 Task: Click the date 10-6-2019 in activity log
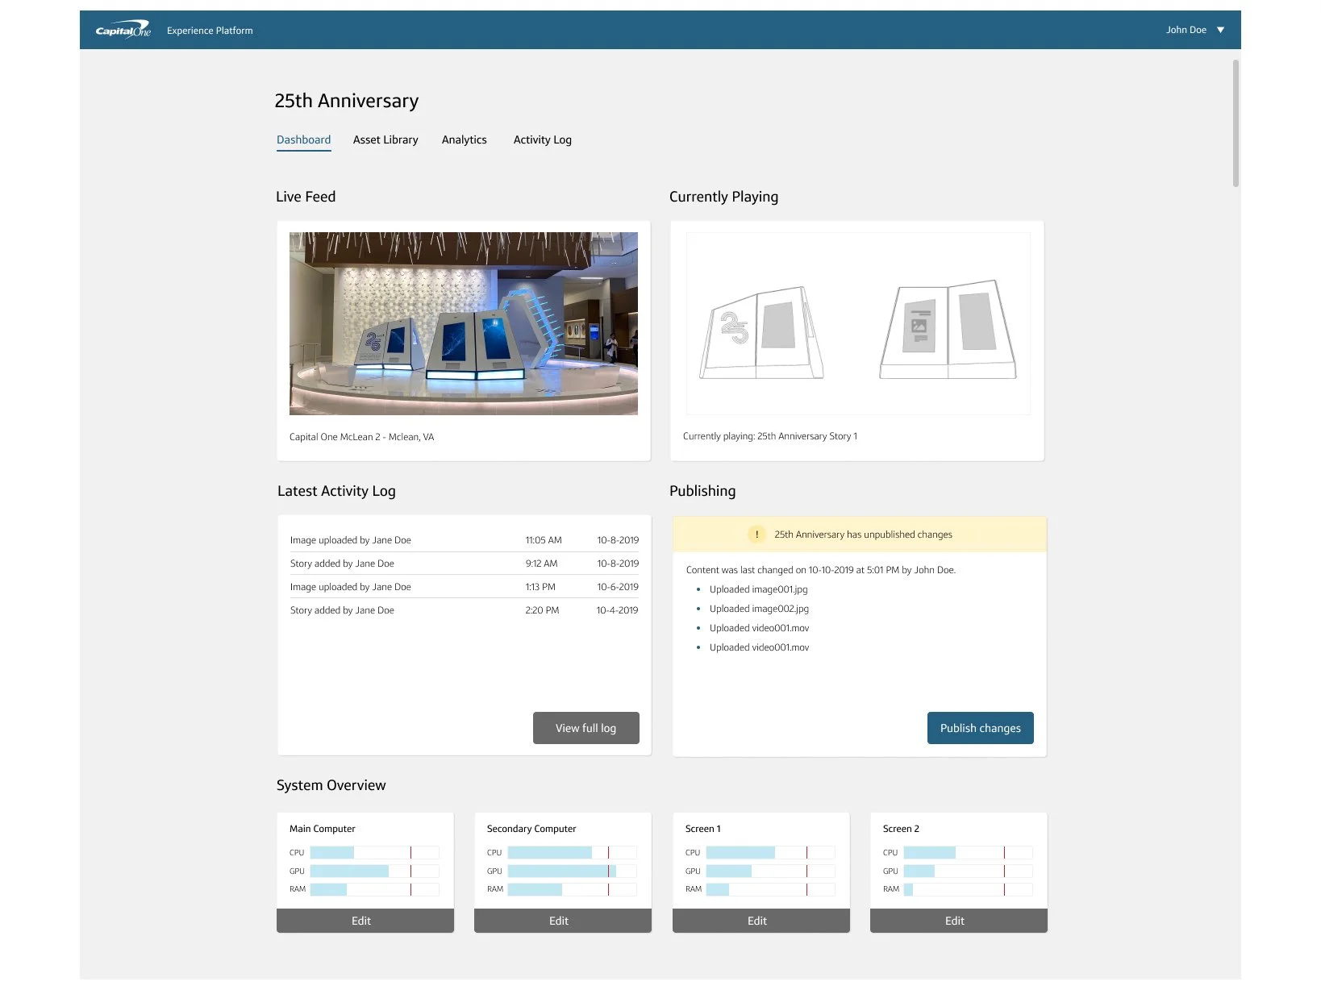[x=618, y=587]
